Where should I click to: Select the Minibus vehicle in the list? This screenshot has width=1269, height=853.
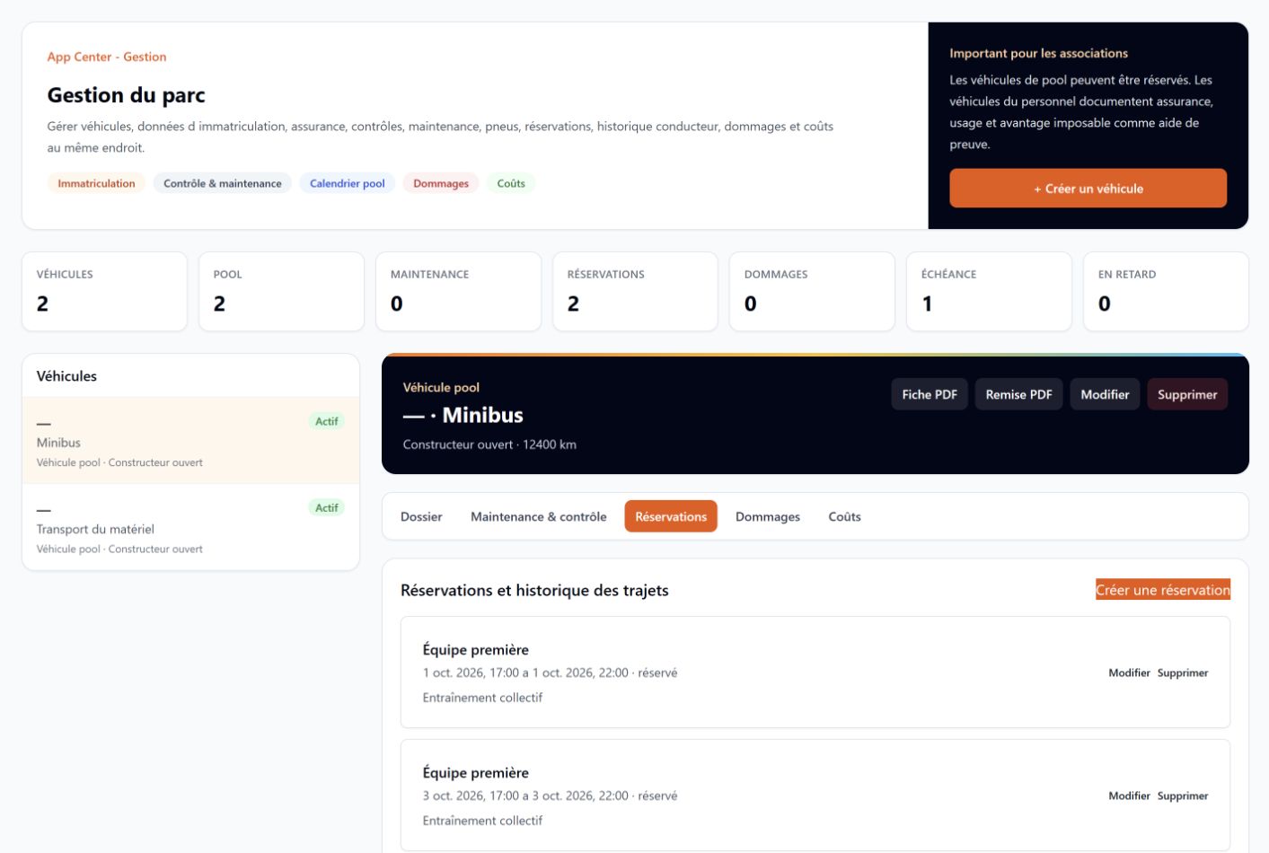pyautogui.click(x=190, y=441)
